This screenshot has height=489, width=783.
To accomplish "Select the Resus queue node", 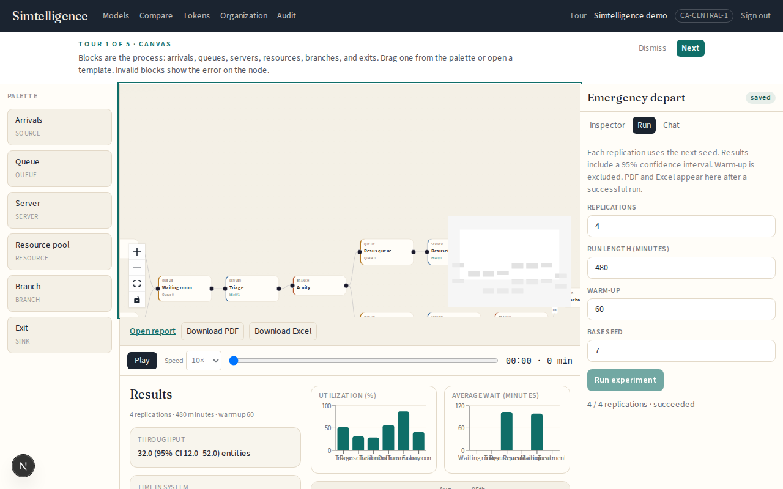I will (x=387, y=252).
